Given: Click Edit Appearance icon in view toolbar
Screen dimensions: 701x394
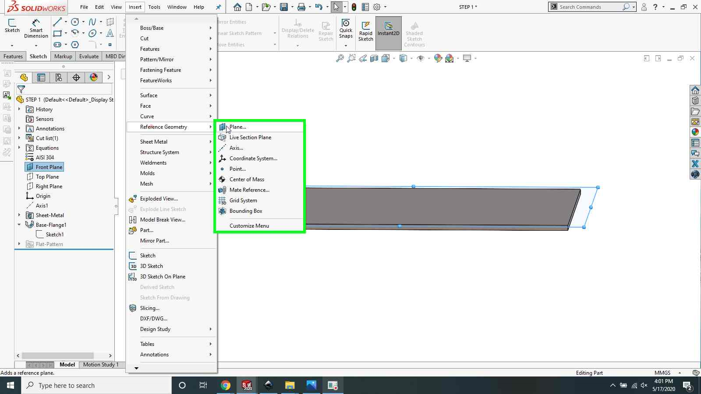Looking at the screenshot, I should [x=438, y=58].
